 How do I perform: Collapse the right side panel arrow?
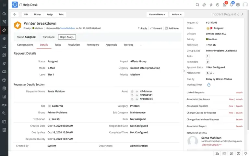point(184,71)
